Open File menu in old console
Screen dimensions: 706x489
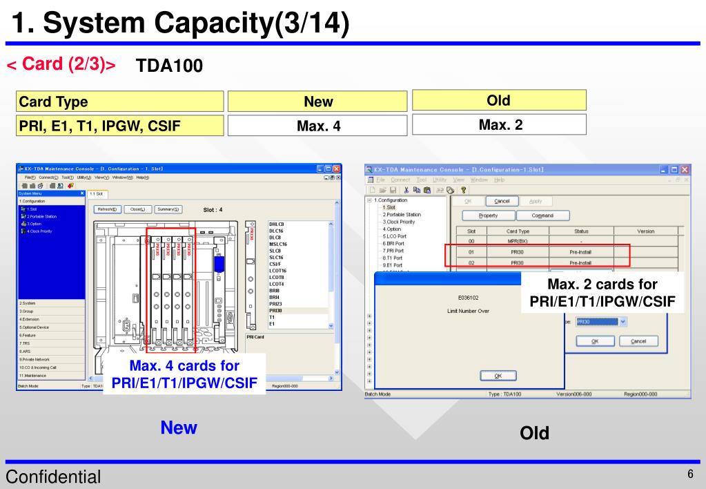click(x=380, y=180)
